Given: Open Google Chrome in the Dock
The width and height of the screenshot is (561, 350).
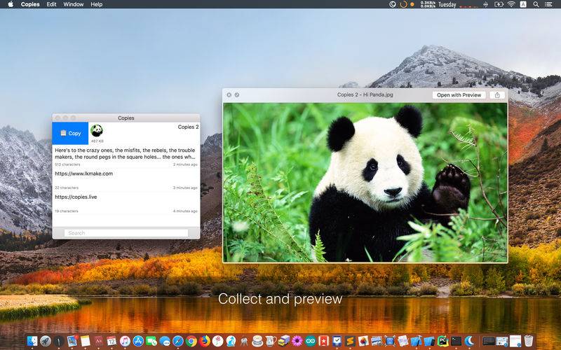Looking at the screenshot, I should 191,341.
